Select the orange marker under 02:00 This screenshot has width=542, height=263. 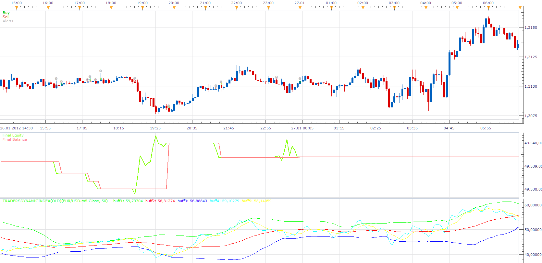(363, 8)
